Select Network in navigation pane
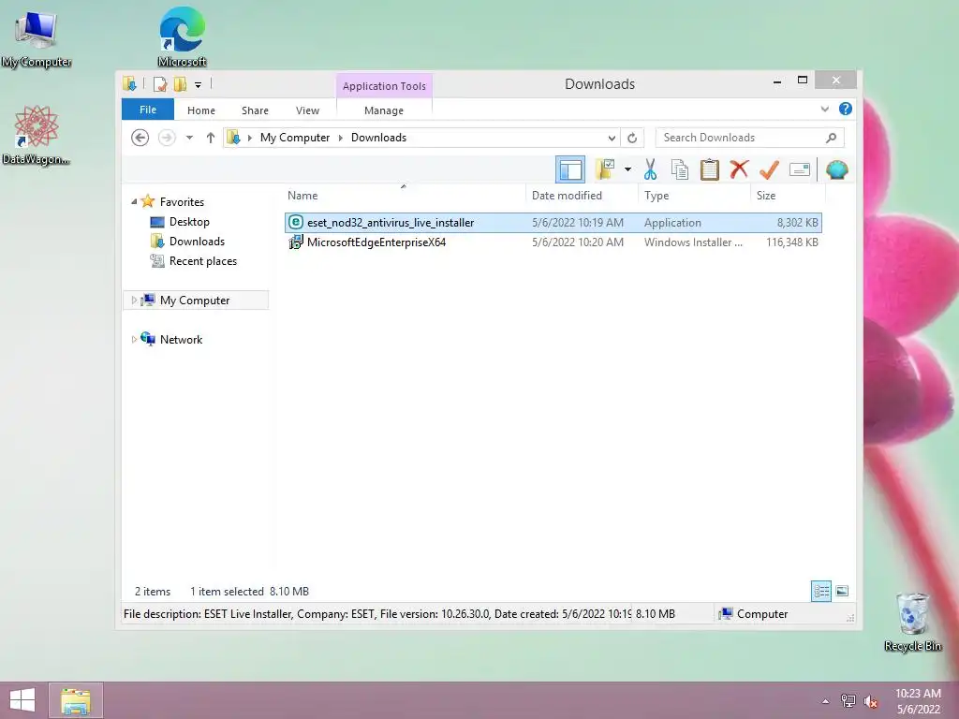The width and height of the screenshot is (959, 719). point(181,339)
